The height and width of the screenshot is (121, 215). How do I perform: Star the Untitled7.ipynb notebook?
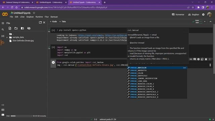(34, 13)
